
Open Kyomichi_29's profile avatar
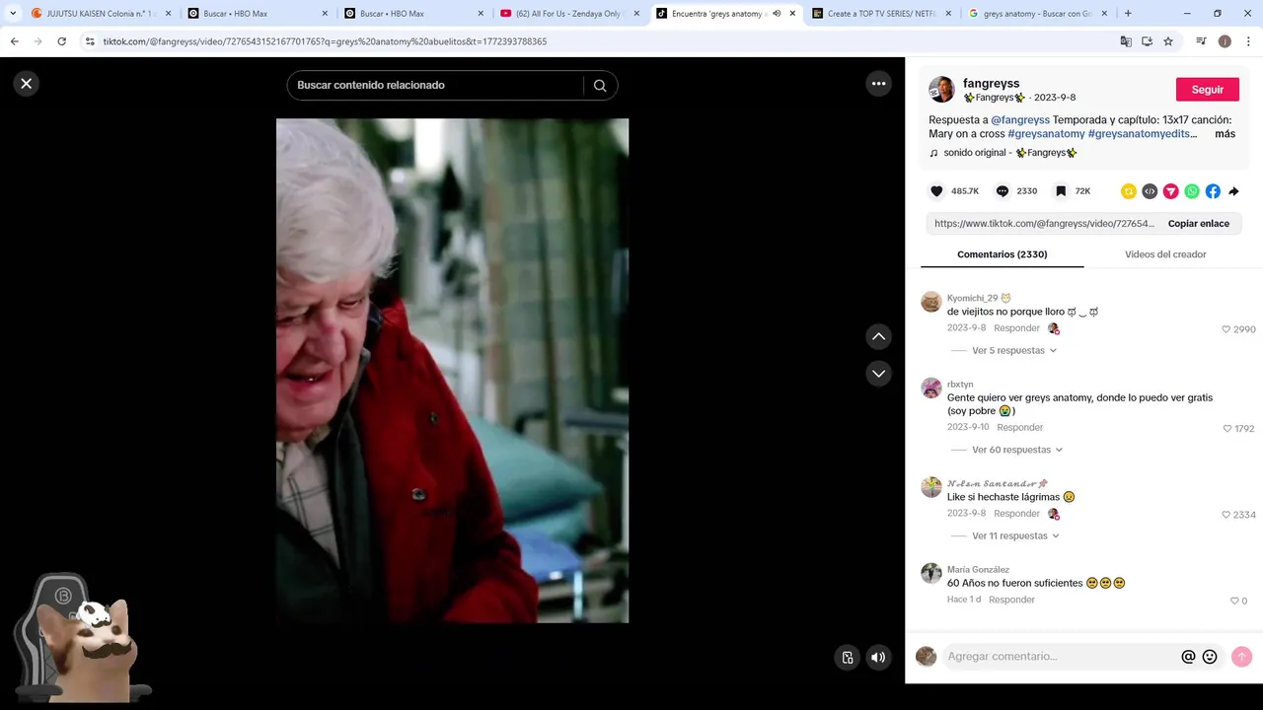tap(931, 302)
